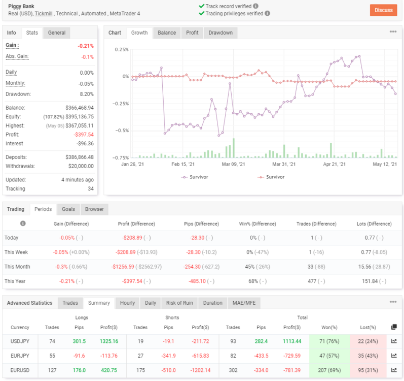The width and height of the screenshot is (404, 381).
Task: Select the Growth chart tab
Action: (x=139, y=33)
